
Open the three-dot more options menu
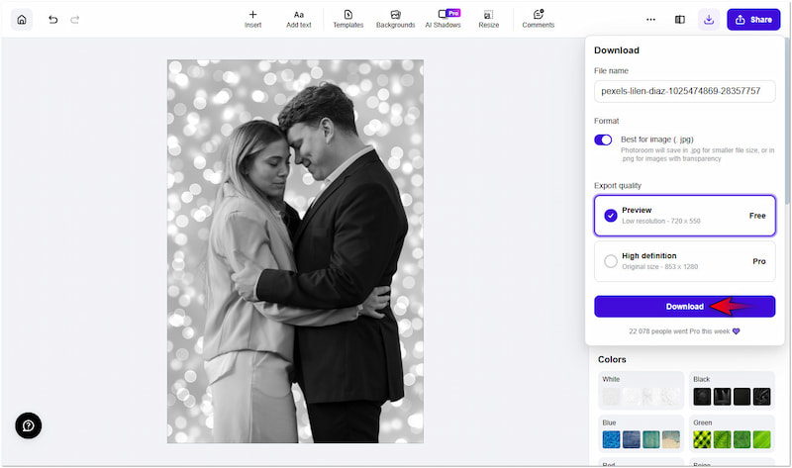(x=650, y=19)
